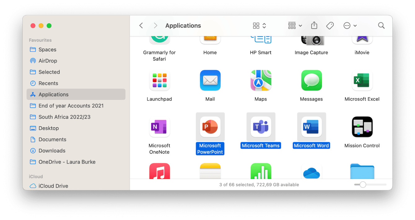Click the Microsoft Word app icon
Viewport: 415px width, 220px height.
coord(311,127)
